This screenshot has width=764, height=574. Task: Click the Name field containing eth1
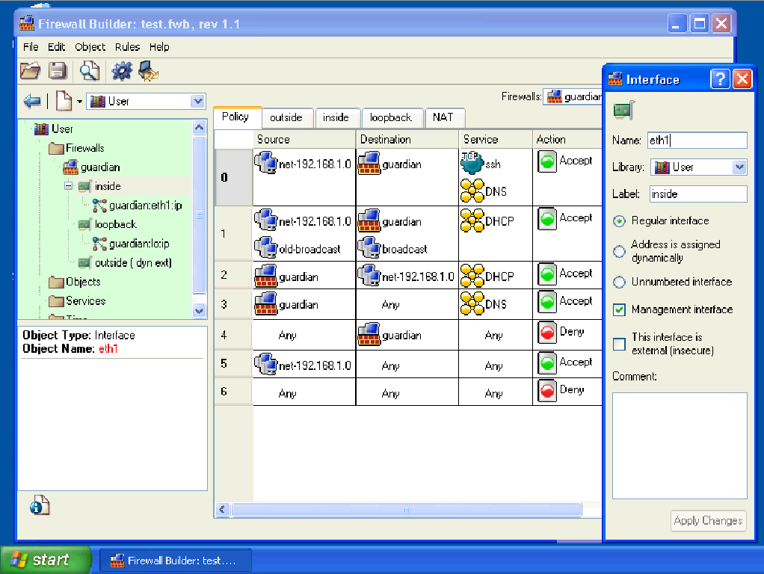[x=697, y=141]
